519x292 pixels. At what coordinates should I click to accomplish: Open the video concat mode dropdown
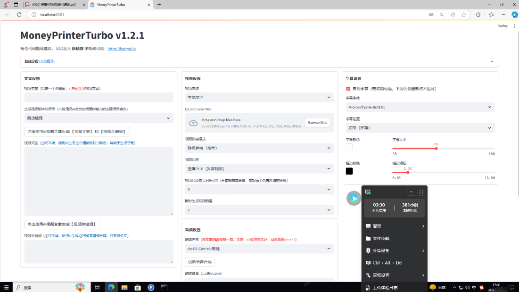[259, 148]
